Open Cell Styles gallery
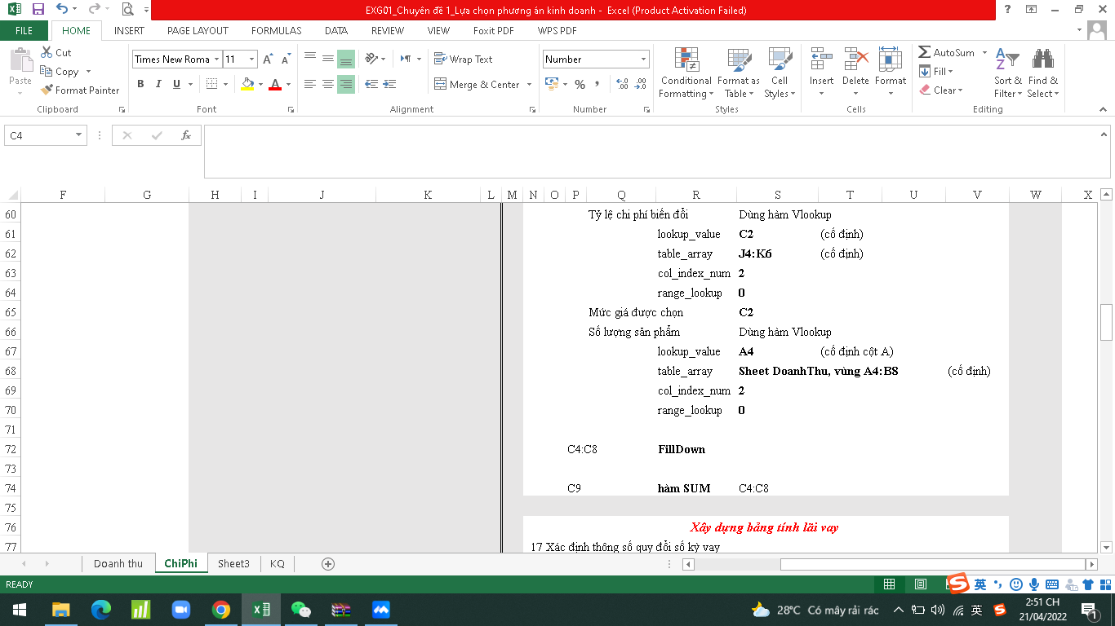Screen dimensions: 1115x626 pyautogui.click(x=780, y=73)
